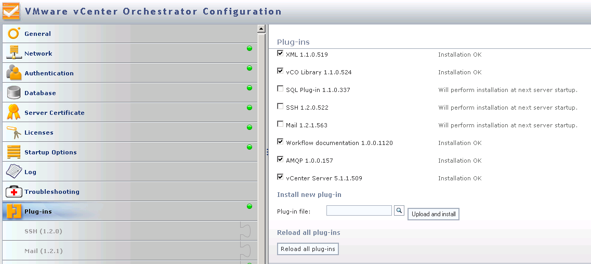Screen dimensions: 591x264
Task: Select the Plug-ins sidebar tab
Action: click(x=38, y=212)
